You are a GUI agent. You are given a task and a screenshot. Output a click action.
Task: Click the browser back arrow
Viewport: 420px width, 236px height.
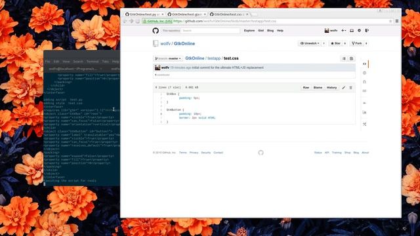coord(125,21)
